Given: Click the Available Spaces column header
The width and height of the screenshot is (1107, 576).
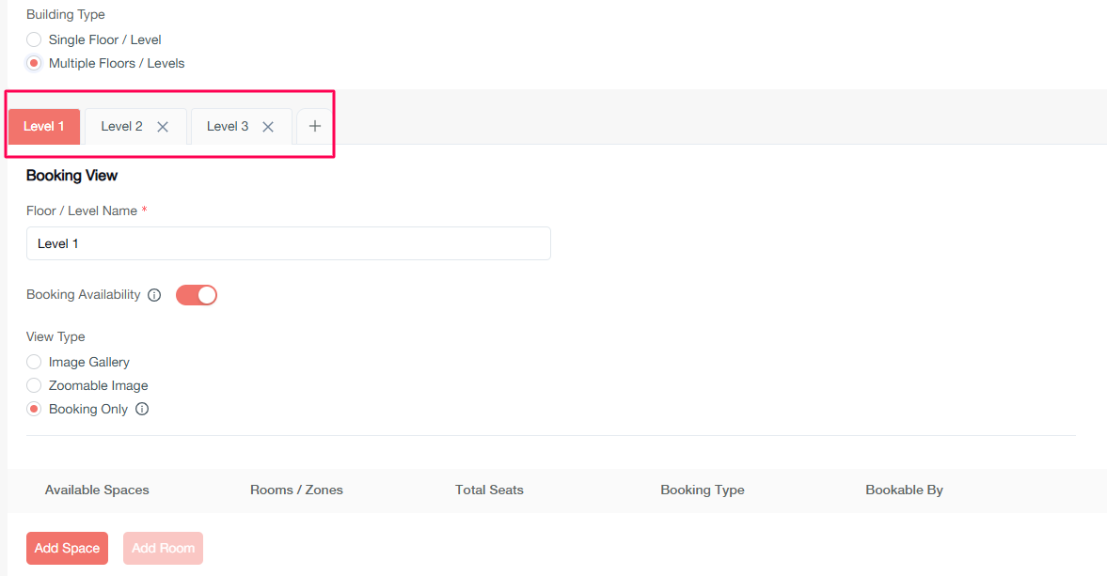Looking at the screenshot, I should click(x=97, y=490).
